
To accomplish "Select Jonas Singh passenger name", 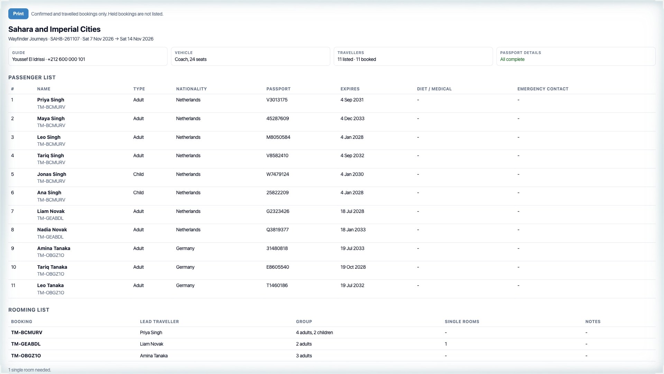I will click(x=52, y=174).
